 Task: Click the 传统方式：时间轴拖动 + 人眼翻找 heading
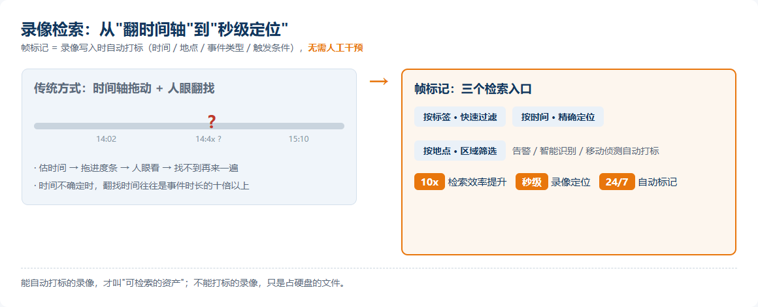[x=124, y=88]
